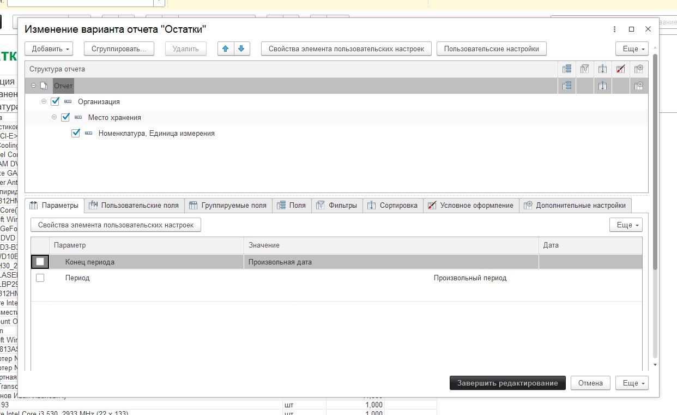
Task: Uncheck the Организация grouping checkbox
Action: (x=55, y=101)
